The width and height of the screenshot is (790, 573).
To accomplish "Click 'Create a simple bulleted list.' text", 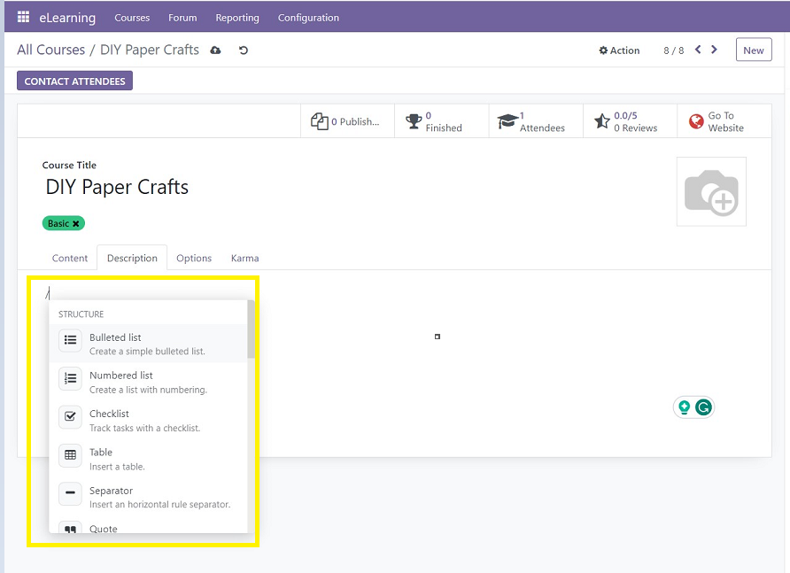I will click(147, 352).
